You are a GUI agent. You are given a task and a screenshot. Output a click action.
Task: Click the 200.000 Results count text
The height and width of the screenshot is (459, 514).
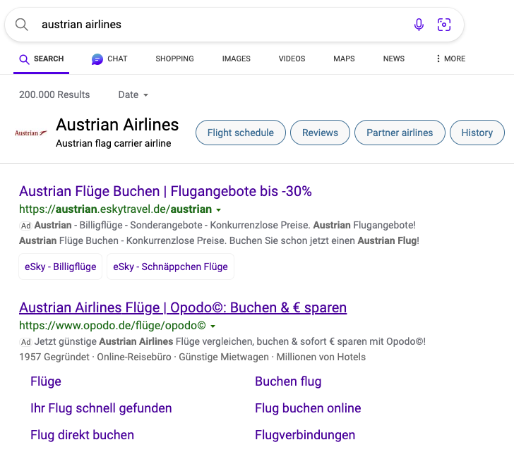pos(54,94)
